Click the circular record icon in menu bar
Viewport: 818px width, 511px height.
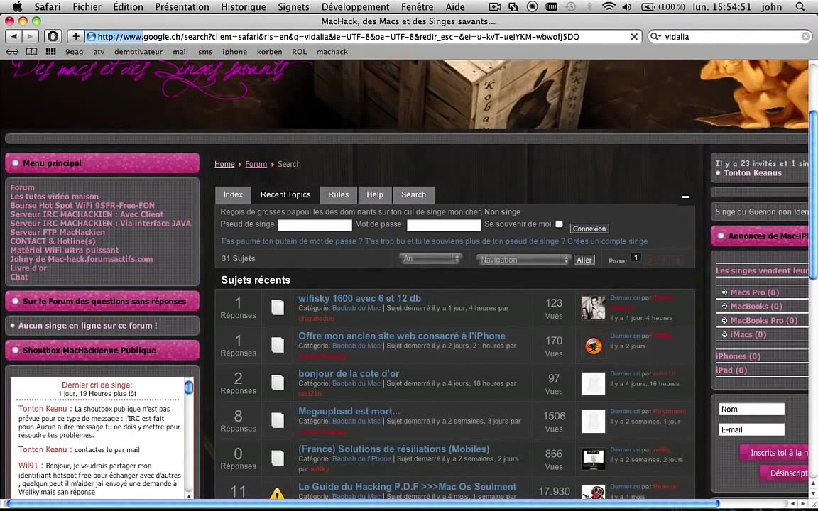click(x=532, y=7)
